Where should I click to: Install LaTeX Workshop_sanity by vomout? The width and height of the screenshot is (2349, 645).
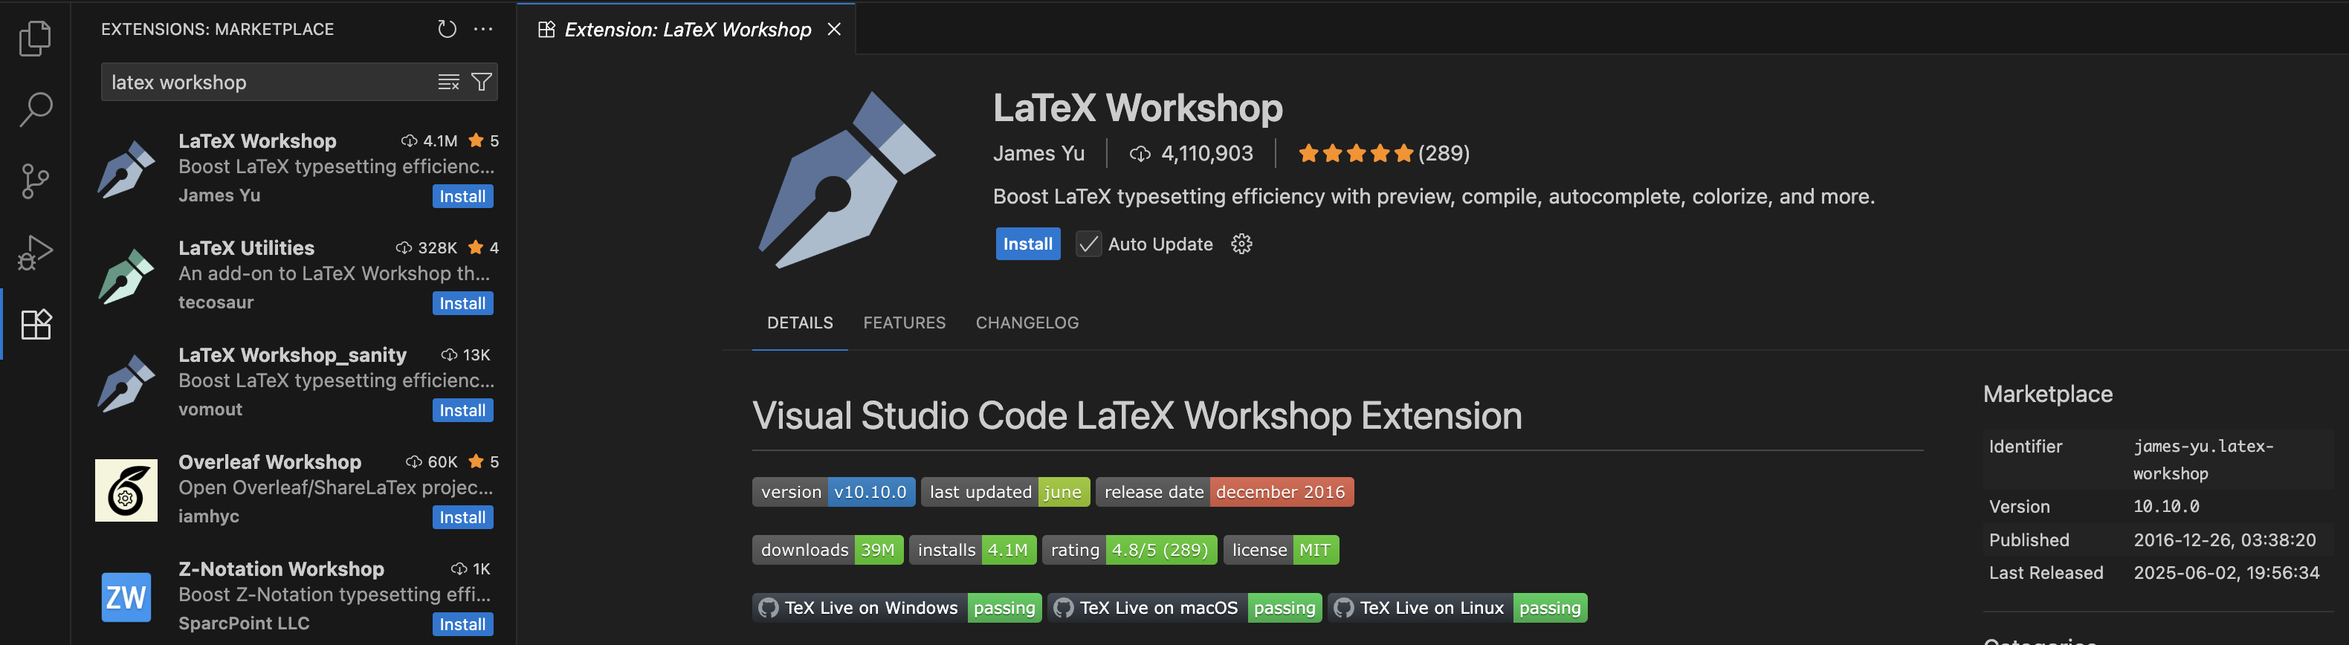[462, 410]
